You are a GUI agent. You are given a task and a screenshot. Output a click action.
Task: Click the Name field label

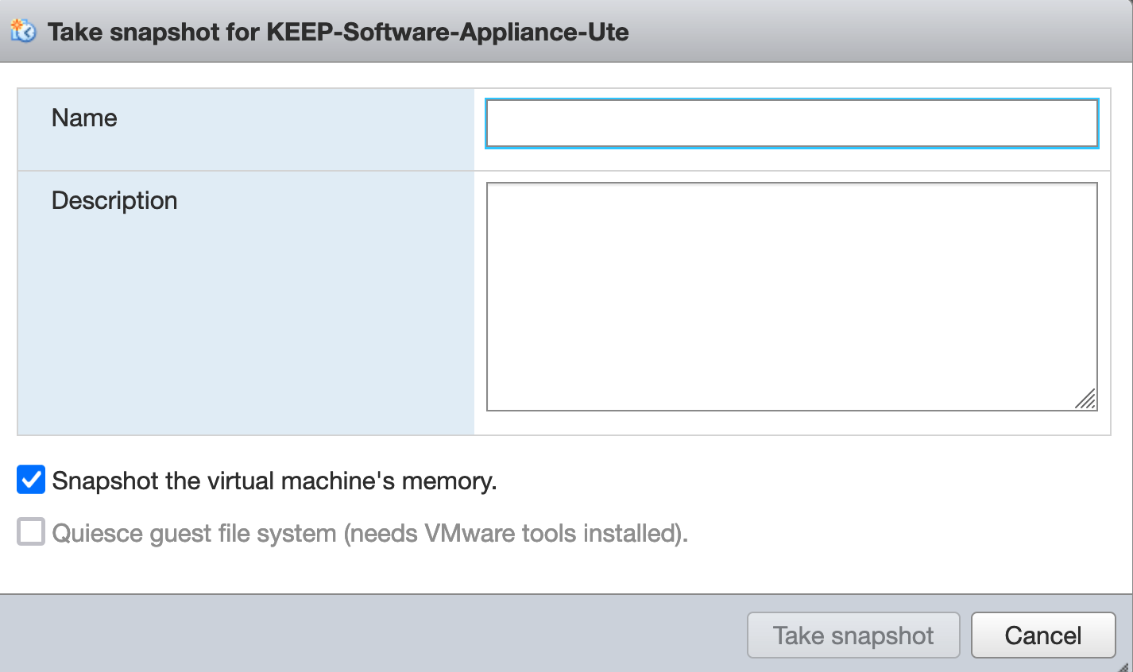point(84,118)
